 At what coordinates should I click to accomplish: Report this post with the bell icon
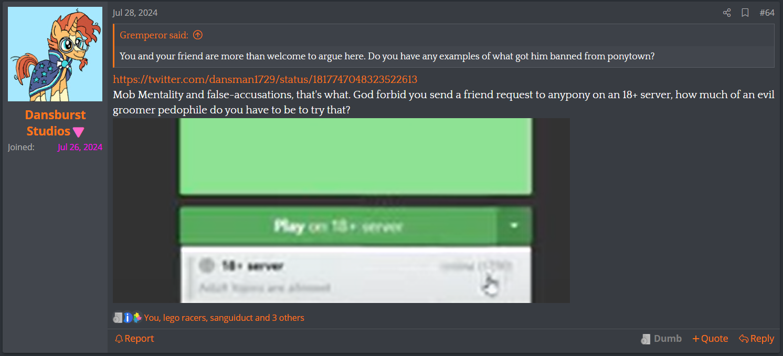click(134, 339)
